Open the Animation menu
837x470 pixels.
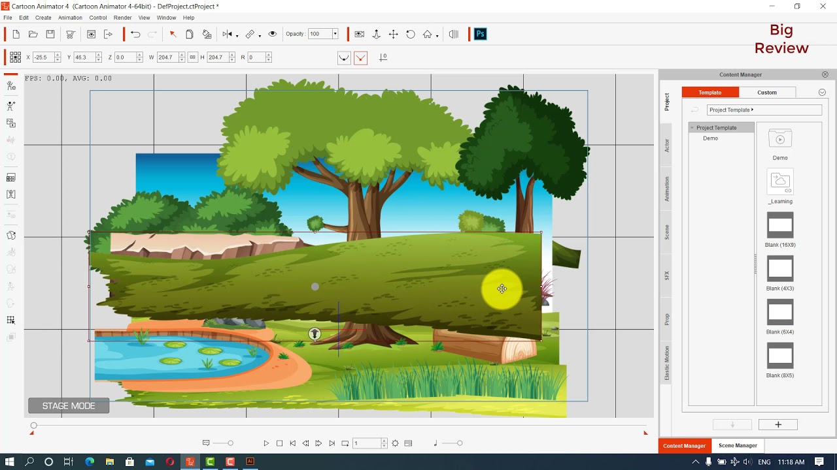70,18
